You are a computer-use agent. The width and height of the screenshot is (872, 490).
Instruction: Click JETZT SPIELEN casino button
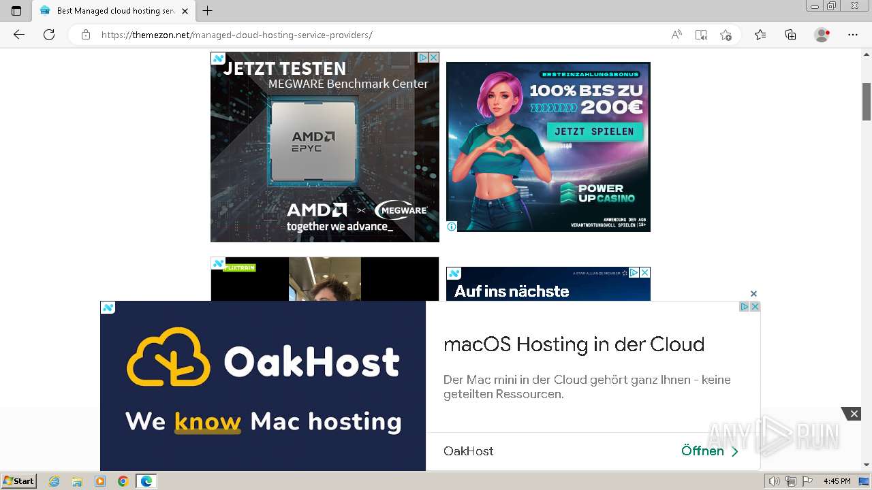(x=594, y=131)
